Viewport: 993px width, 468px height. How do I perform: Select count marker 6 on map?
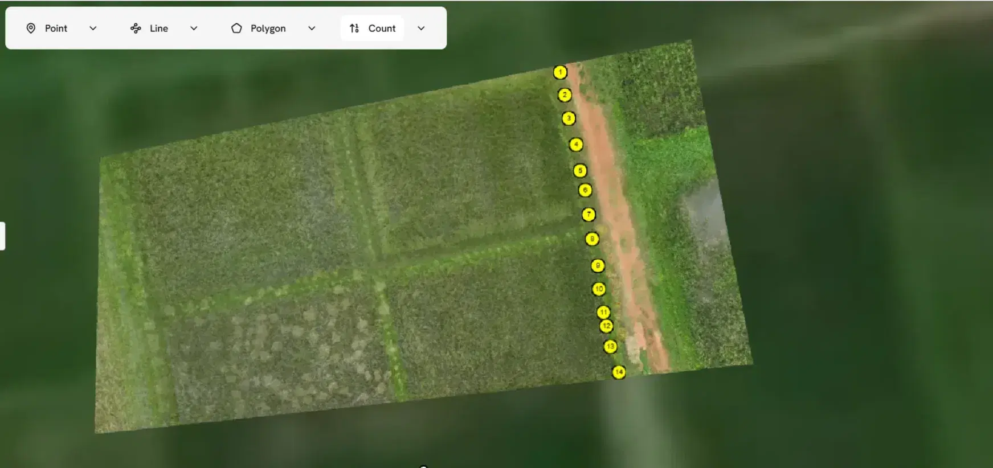coord(585,190)
